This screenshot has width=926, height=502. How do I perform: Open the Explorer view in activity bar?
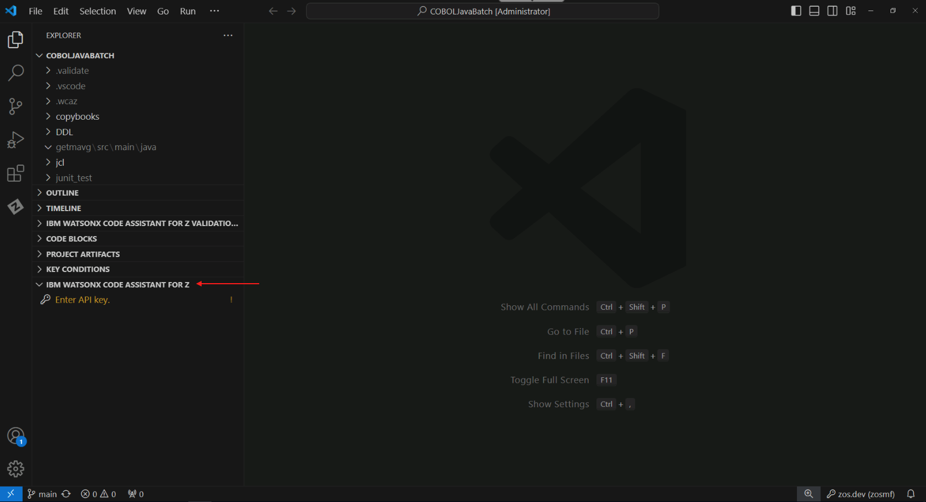pos(16,40)
